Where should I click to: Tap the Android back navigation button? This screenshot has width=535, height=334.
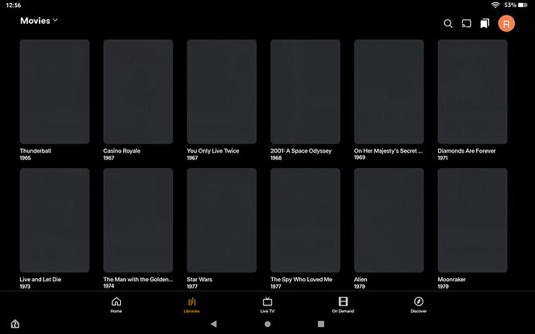tap(213, 324)
